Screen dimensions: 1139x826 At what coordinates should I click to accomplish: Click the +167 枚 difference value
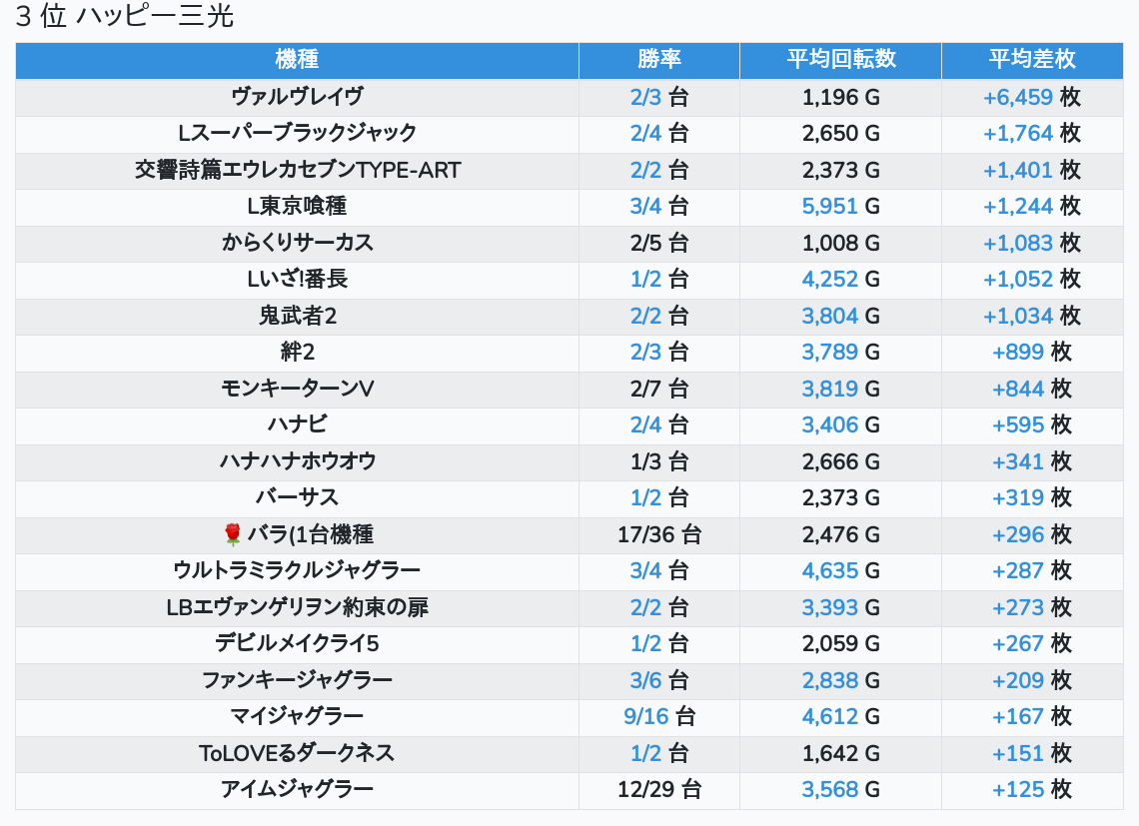(1032, 716)
